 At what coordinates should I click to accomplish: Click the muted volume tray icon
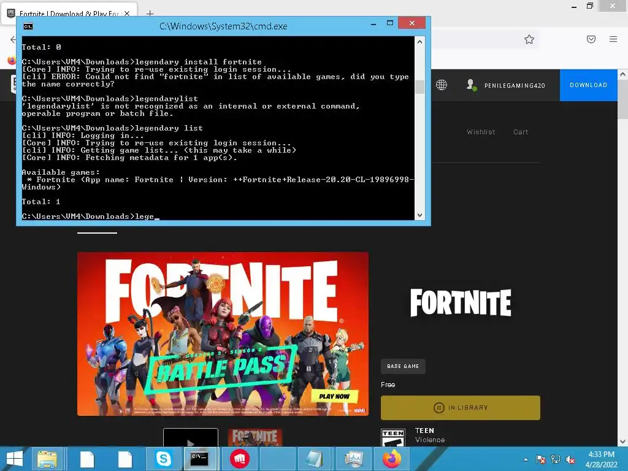click(x=570, y=459)
